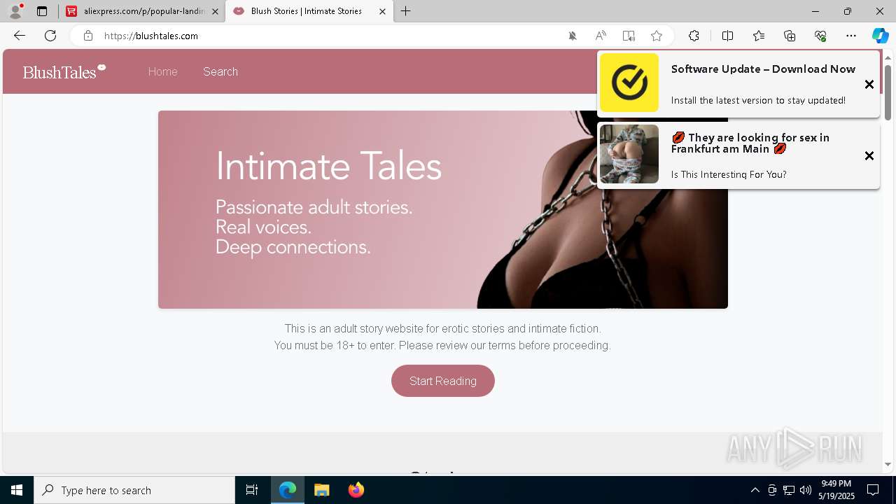Open the browser profile icon
This screenshot has height=504, width=896.
[15, 11]
